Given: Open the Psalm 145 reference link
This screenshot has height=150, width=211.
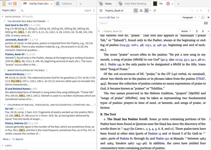Looking at the screenshot, I should click(x=115, y=64).
